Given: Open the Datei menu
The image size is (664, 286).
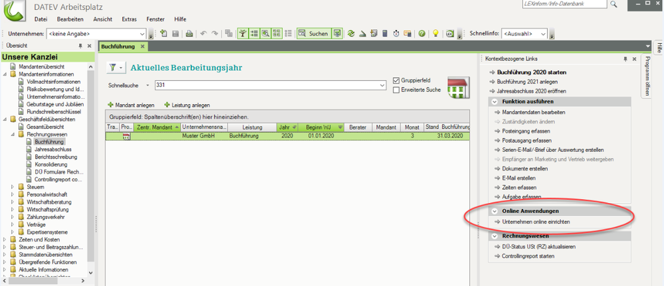Looking at the screenshot, I should click(x=41, y=19).
